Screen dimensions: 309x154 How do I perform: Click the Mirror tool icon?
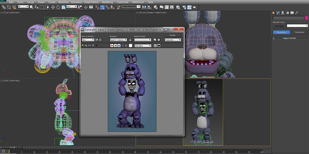tap(144, 7)
